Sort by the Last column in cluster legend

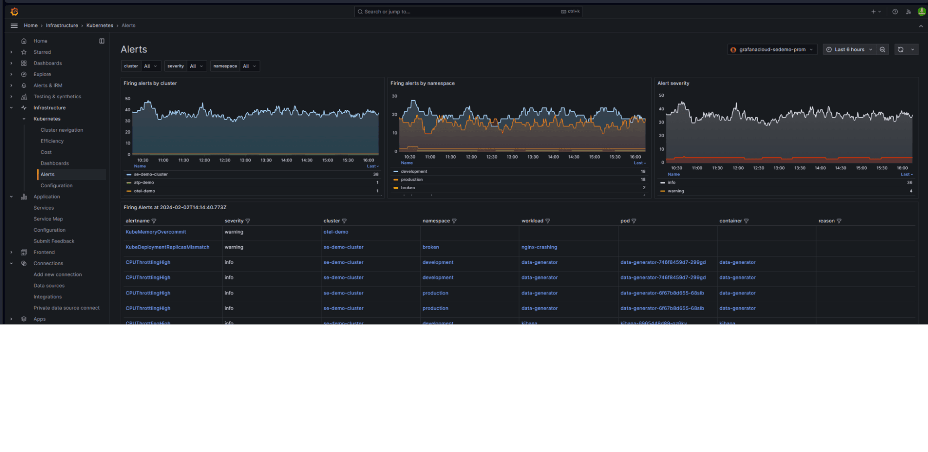(372, 166)
